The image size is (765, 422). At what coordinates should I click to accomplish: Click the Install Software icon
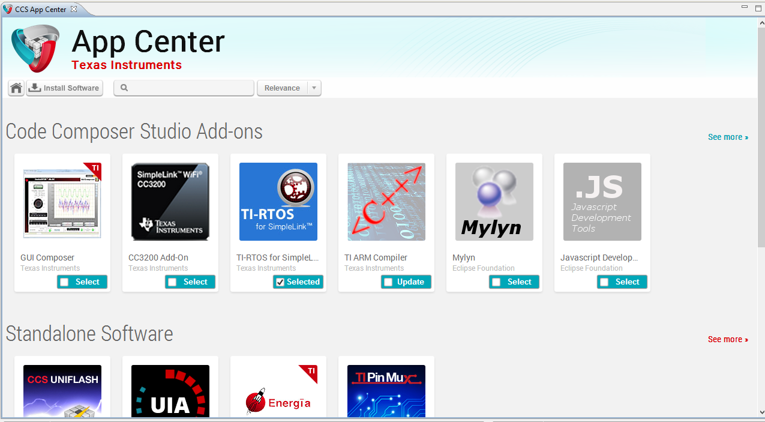click(x=35, y=88)
